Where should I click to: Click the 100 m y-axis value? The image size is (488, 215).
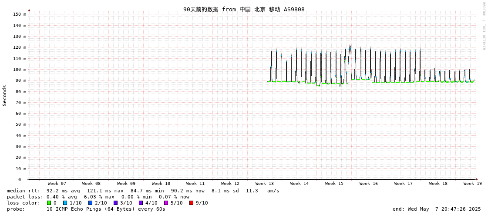20,69
